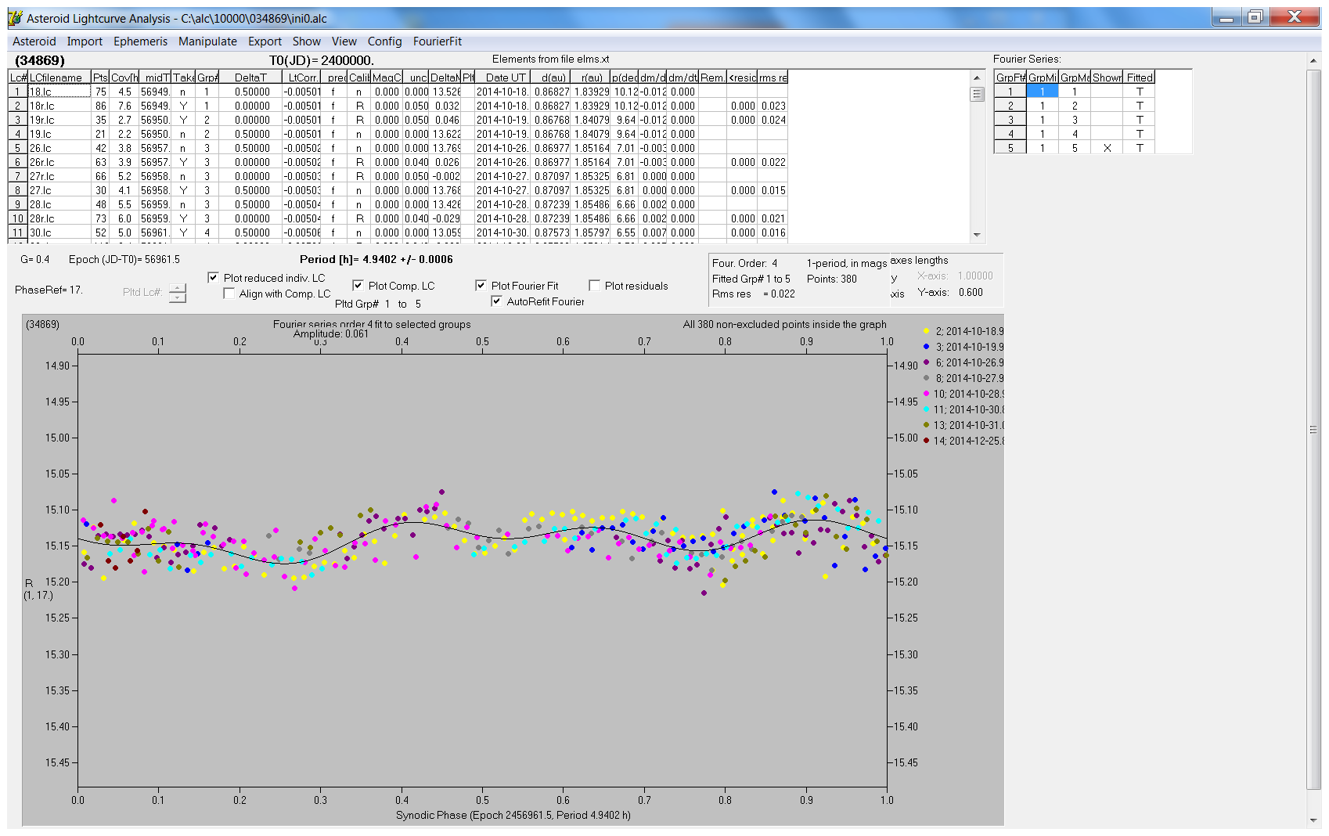This screenshot has height=836, width=1329.
Task: Click dark red legend marker for 2014-12-25
Action: click(927, 441)
